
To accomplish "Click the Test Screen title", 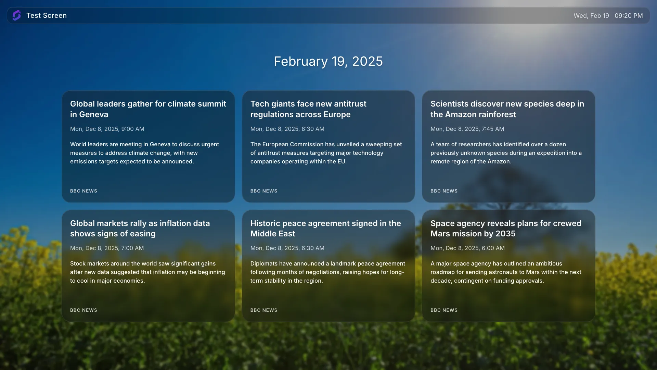I will [x=47, y=15].
